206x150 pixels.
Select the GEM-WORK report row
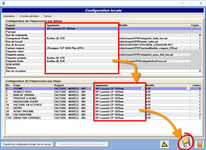(103, 64)
